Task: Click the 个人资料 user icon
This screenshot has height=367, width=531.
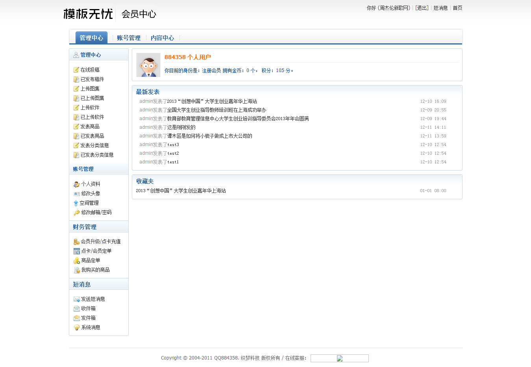Action: tap(77, 184)
